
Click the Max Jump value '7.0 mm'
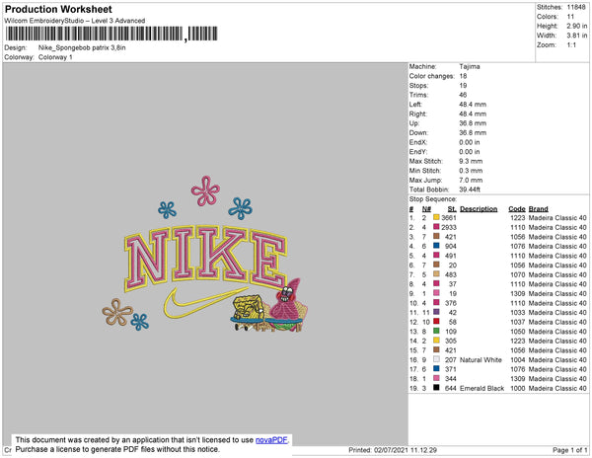point(471,180)
